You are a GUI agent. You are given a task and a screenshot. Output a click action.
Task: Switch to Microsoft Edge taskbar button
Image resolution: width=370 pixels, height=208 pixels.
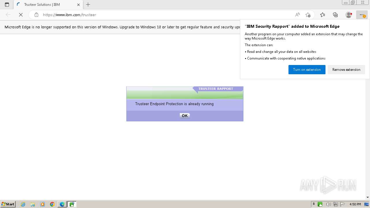coord(62,204)
